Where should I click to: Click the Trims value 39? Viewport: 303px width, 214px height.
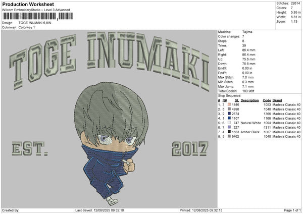pyautogui.click(x=244, y=45)
